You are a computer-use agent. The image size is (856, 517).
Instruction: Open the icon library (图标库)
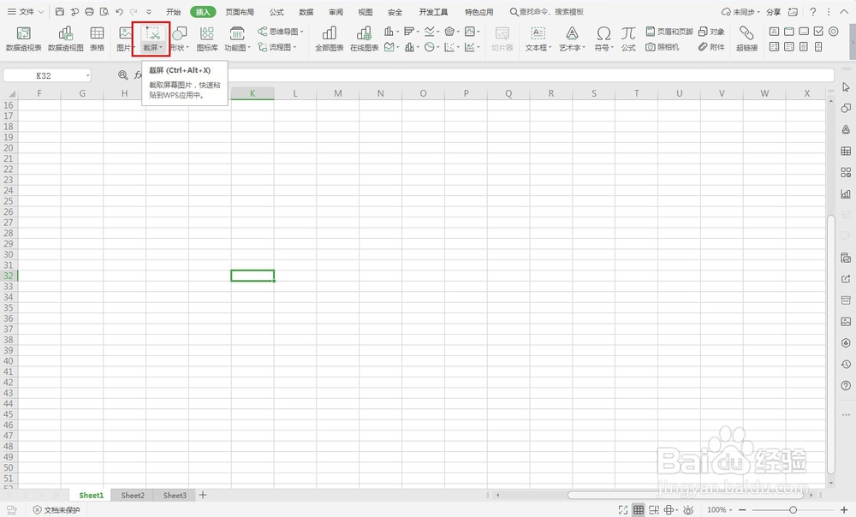pos(207,39)
